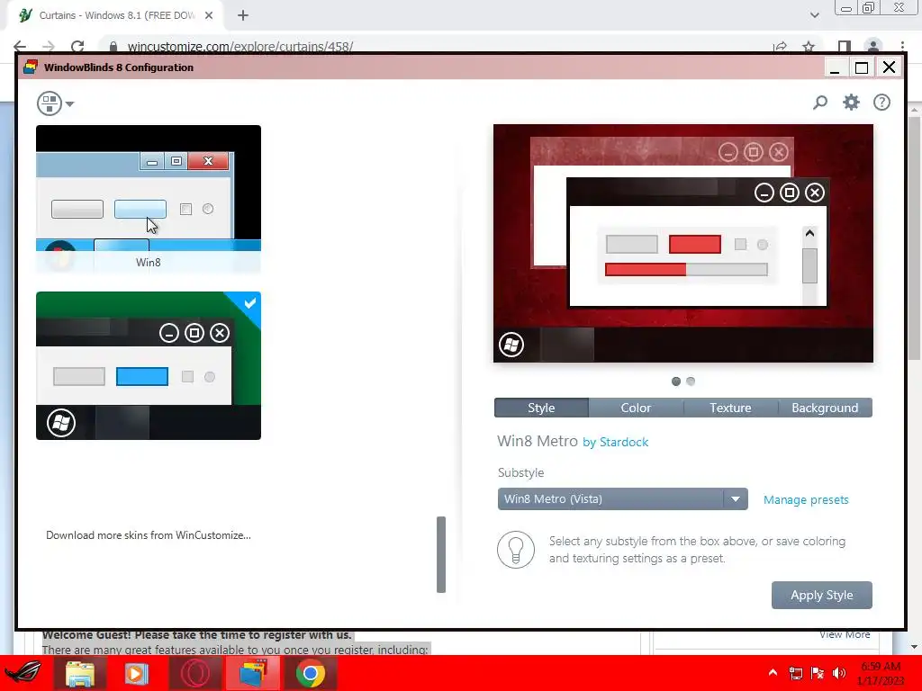Screen dimensions: 922x691
Task: Open Action Center flag icon
Action: tap(818, 673)
